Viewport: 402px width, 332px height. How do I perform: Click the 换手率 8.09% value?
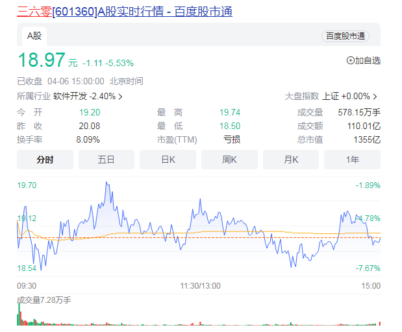[88, 139]
